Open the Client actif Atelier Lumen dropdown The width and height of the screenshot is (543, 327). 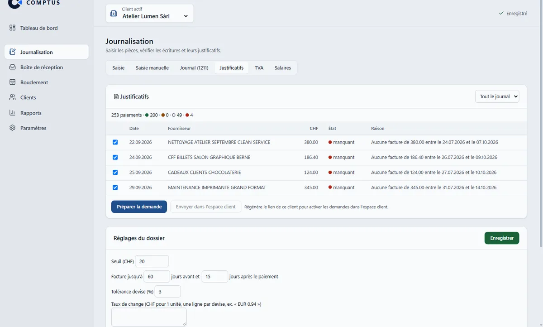[150, 13]
